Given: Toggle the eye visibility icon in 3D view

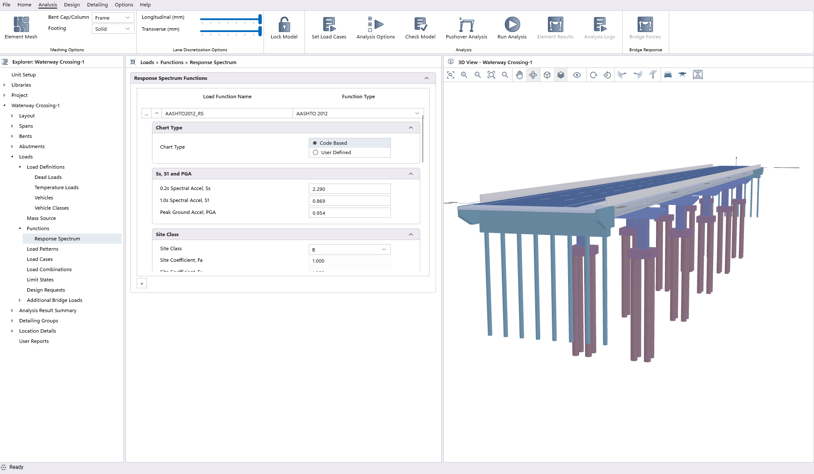Looking at the screenshot, I should point(577,75).
